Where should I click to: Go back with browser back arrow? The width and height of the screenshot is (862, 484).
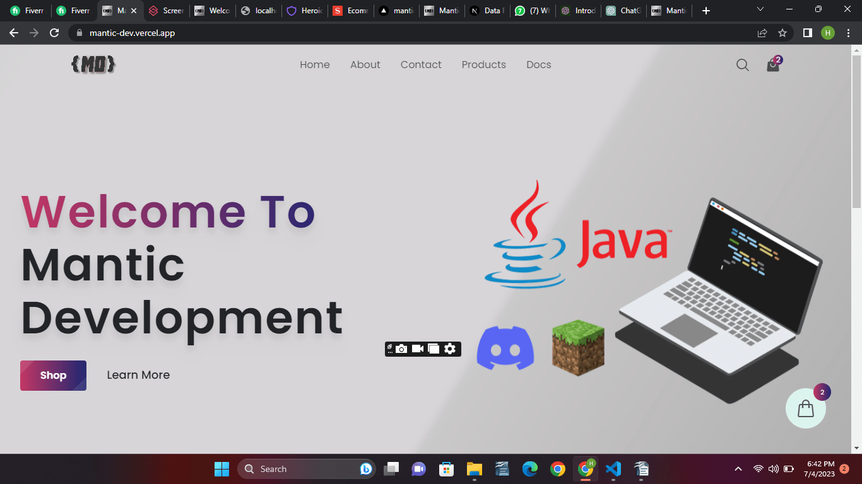[x=14, y=33]
